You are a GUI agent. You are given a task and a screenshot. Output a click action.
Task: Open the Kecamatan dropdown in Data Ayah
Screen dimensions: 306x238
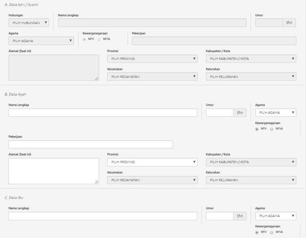152,180
